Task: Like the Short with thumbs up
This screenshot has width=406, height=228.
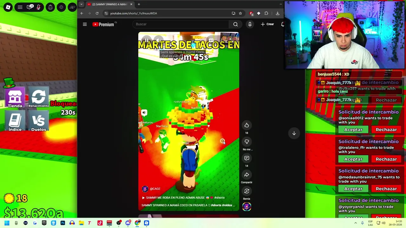Action: pos(247,125)
